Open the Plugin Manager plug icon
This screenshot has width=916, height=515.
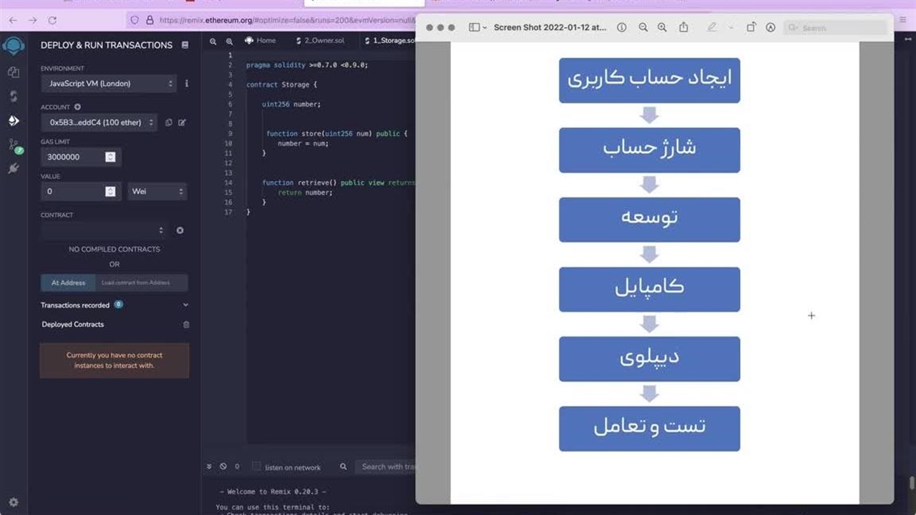[x=13, y=169]
